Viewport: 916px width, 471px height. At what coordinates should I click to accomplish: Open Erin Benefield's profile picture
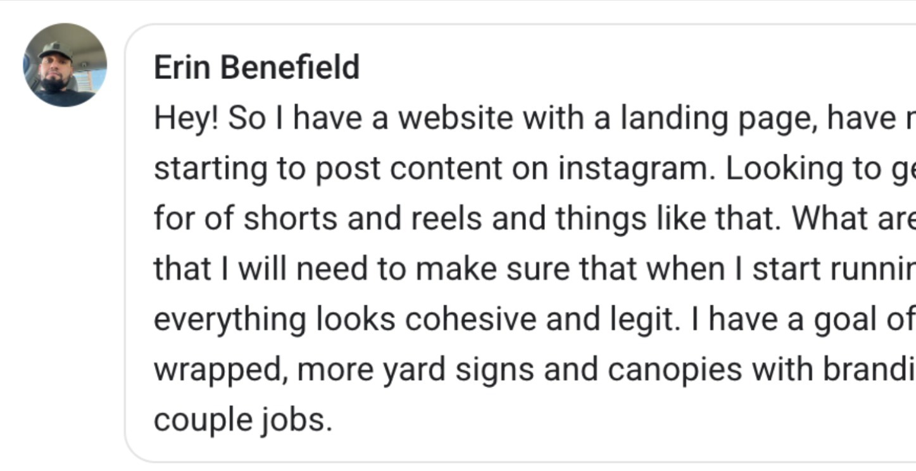[x=65, y=65]
